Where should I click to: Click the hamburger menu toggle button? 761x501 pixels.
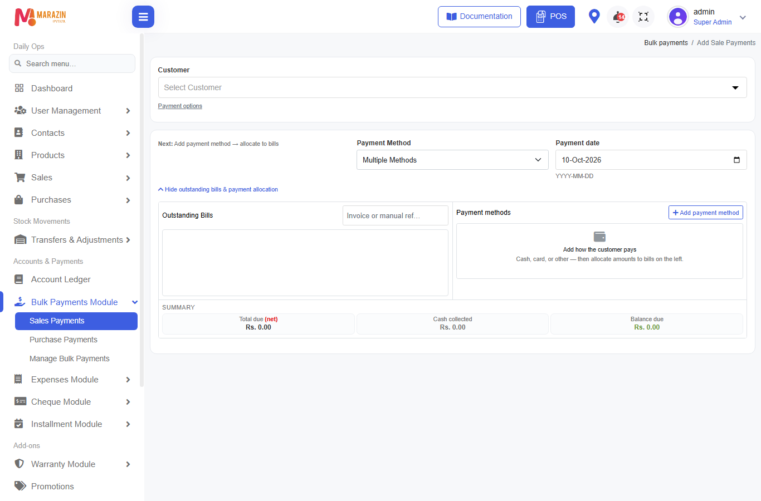pyautogui.click(x=143, y=17)
